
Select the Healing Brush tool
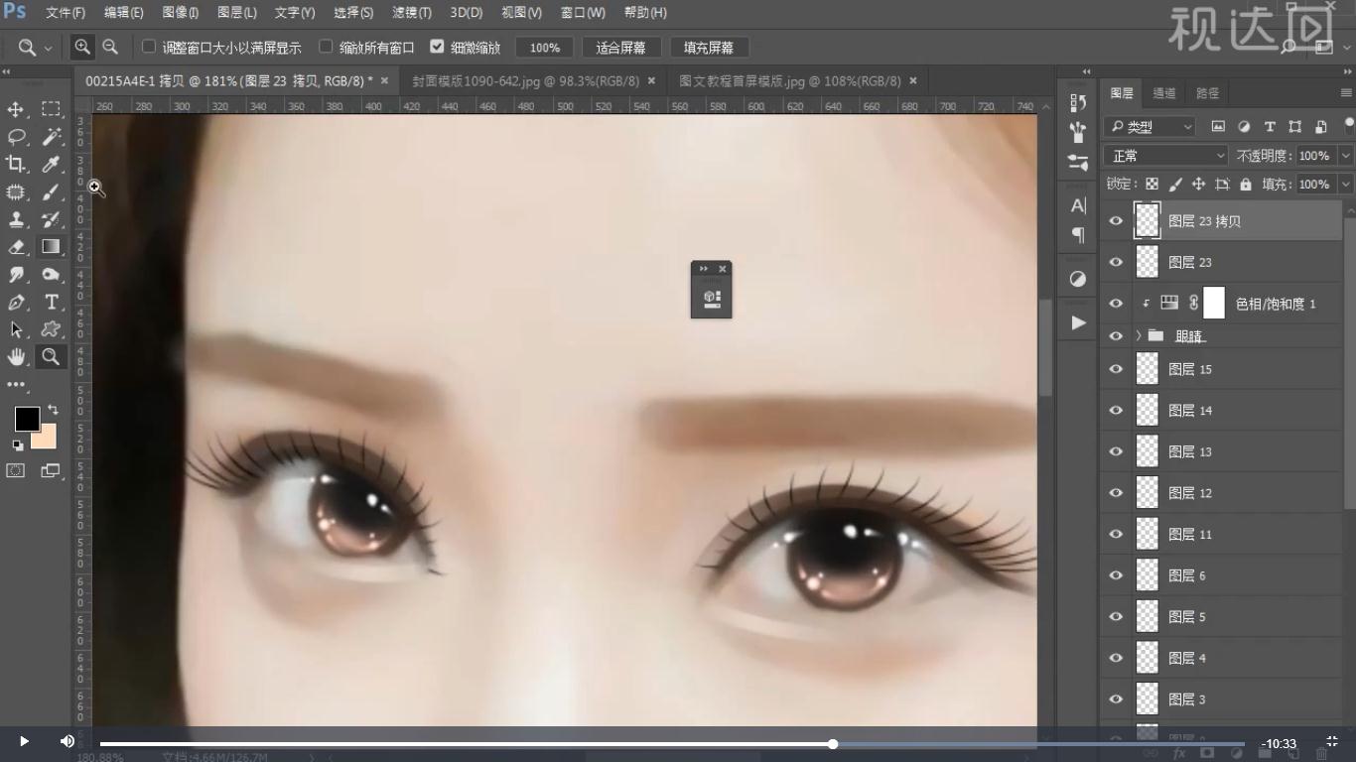pos(16,191)
